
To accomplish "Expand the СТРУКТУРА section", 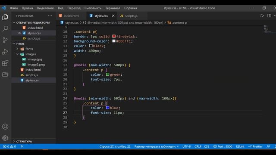I will click(24, 141).
